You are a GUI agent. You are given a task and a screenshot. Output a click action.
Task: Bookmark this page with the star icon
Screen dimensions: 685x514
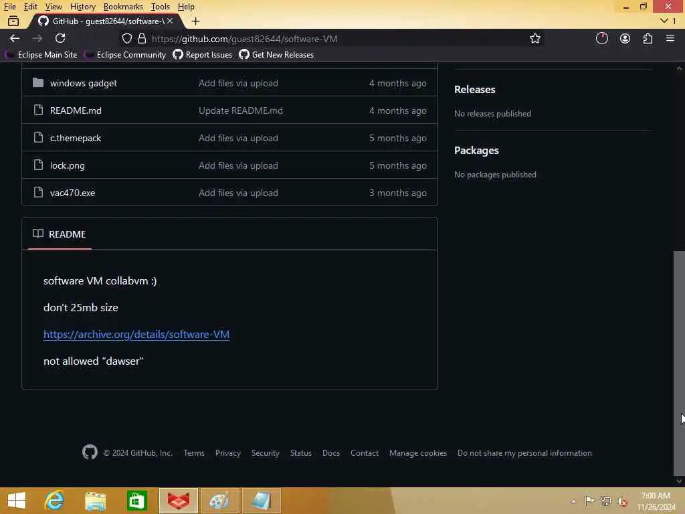tap(534, 38)
